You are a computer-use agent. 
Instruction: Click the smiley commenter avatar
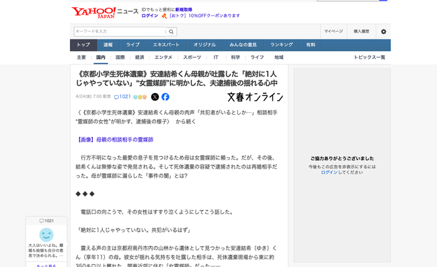pos(46,235)
